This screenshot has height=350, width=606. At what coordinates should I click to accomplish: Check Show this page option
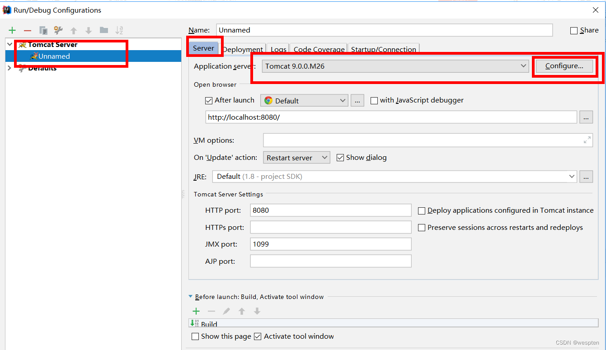[195, 336]
